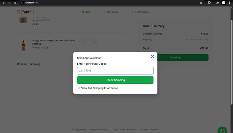233x133 pixels.
Task: Open the Chrome three-dot menu
Action: (229, 3)
